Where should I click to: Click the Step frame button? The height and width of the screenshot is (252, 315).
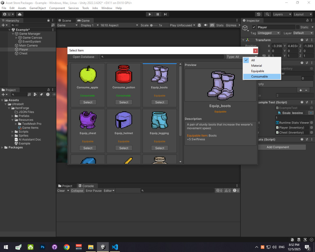tap(165, 14)
